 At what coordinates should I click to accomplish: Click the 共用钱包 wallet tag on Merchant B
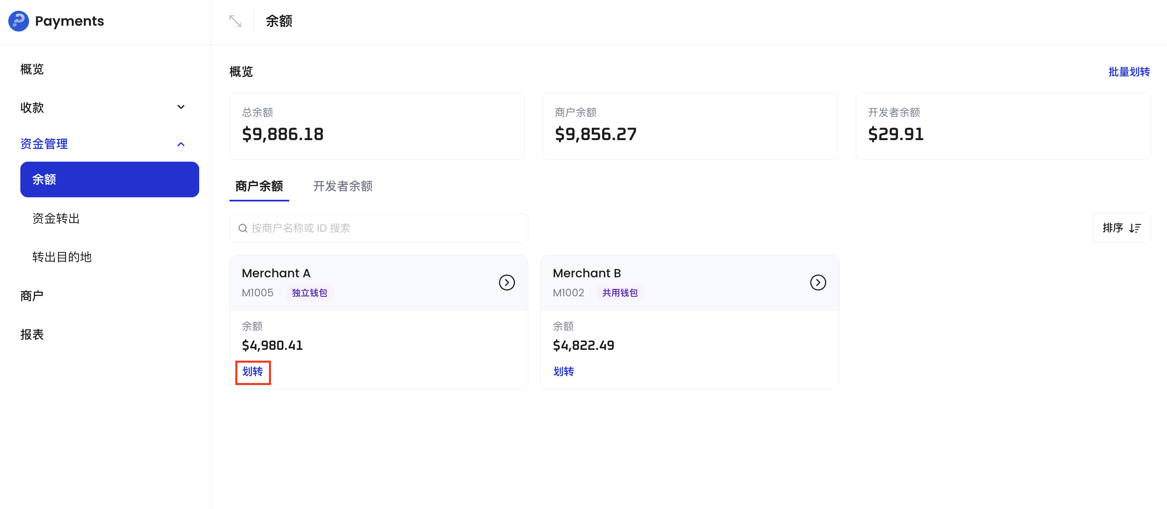click(620, 293)
